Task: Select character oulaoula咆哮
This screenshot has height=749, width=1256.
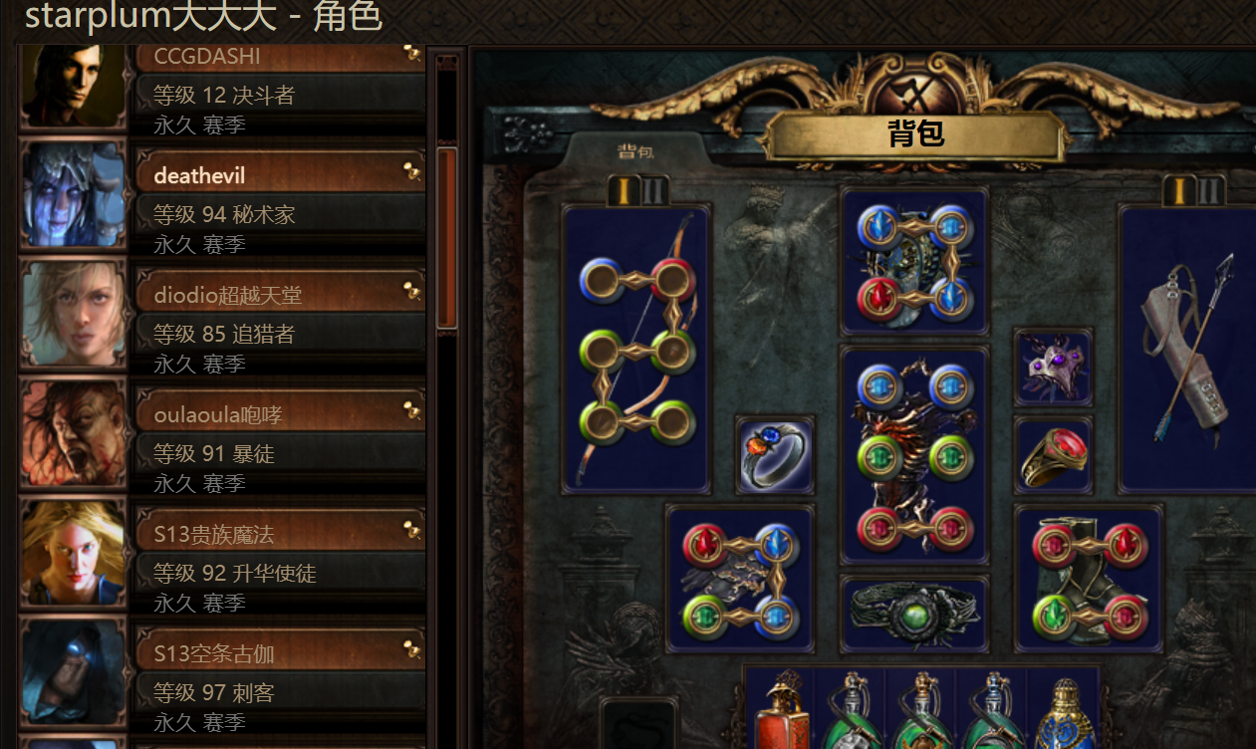Action: (224, 433)
